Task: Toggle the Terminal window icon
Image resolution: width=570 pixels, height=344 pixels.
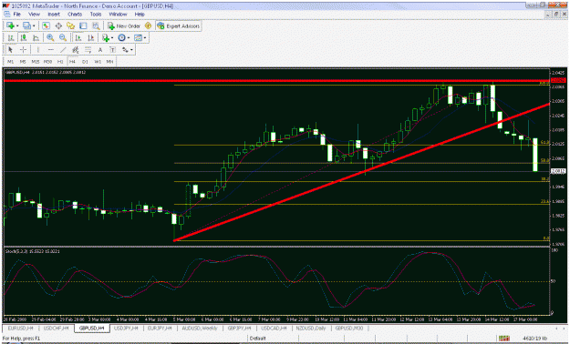Action: tap(83, 25)
